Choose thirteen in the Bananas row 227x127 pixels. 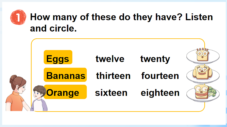(113, 76)
